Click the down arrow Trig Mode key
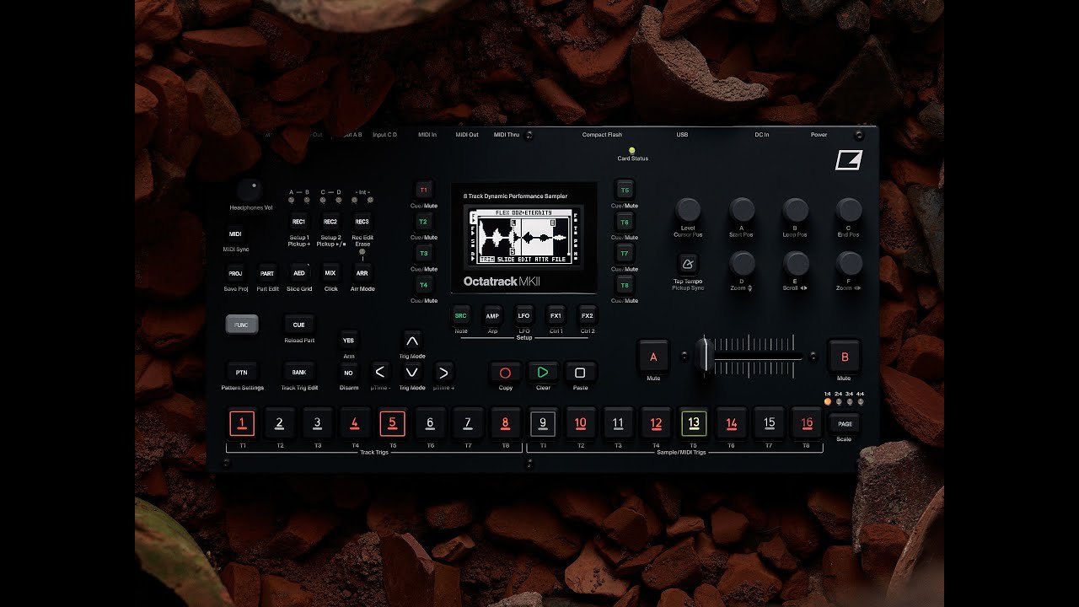 [x=412, y=373]
